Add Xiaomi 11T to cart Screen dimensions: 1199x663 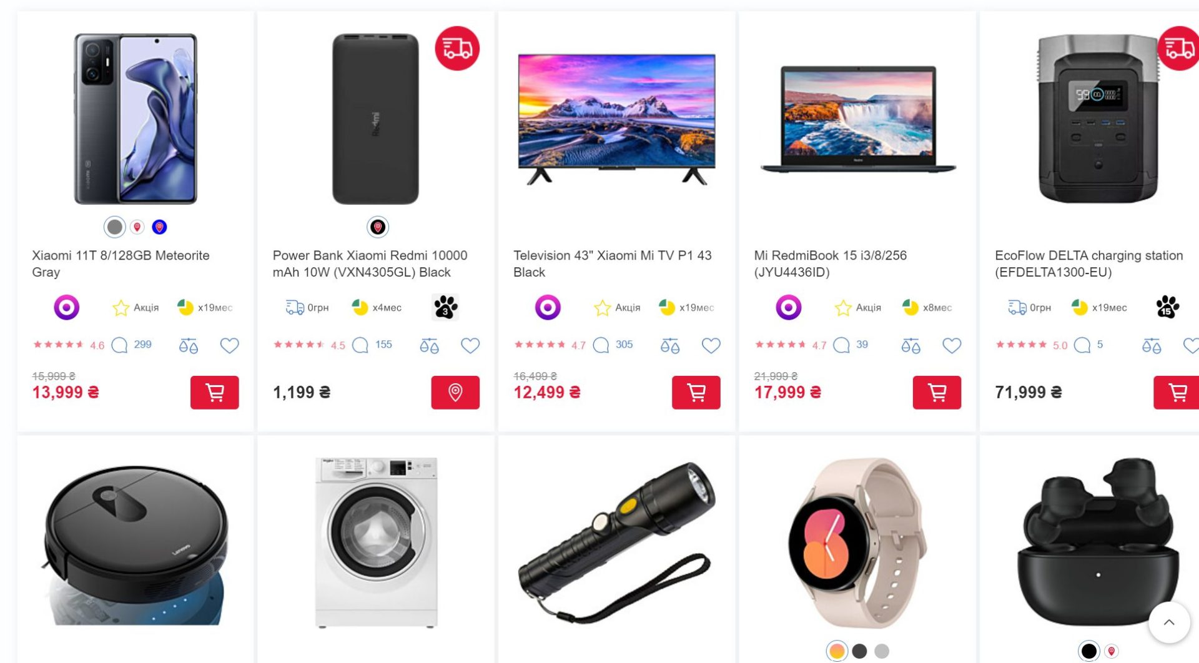[x=214, y=392]
